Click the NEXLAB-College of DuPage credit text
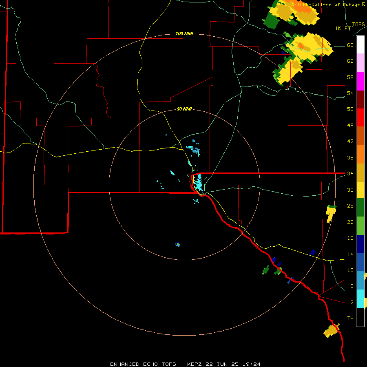The height and width of the screenshot is (367, 367). point(328,4)
